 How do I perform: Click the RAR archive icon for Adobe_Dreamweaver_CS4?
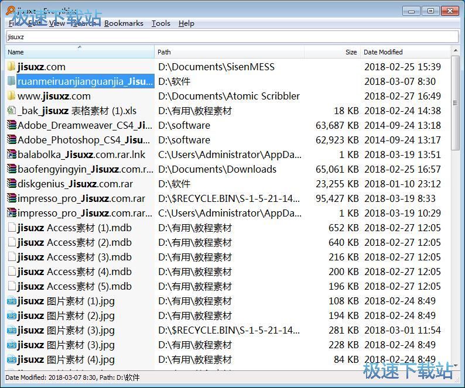point(11,125)
